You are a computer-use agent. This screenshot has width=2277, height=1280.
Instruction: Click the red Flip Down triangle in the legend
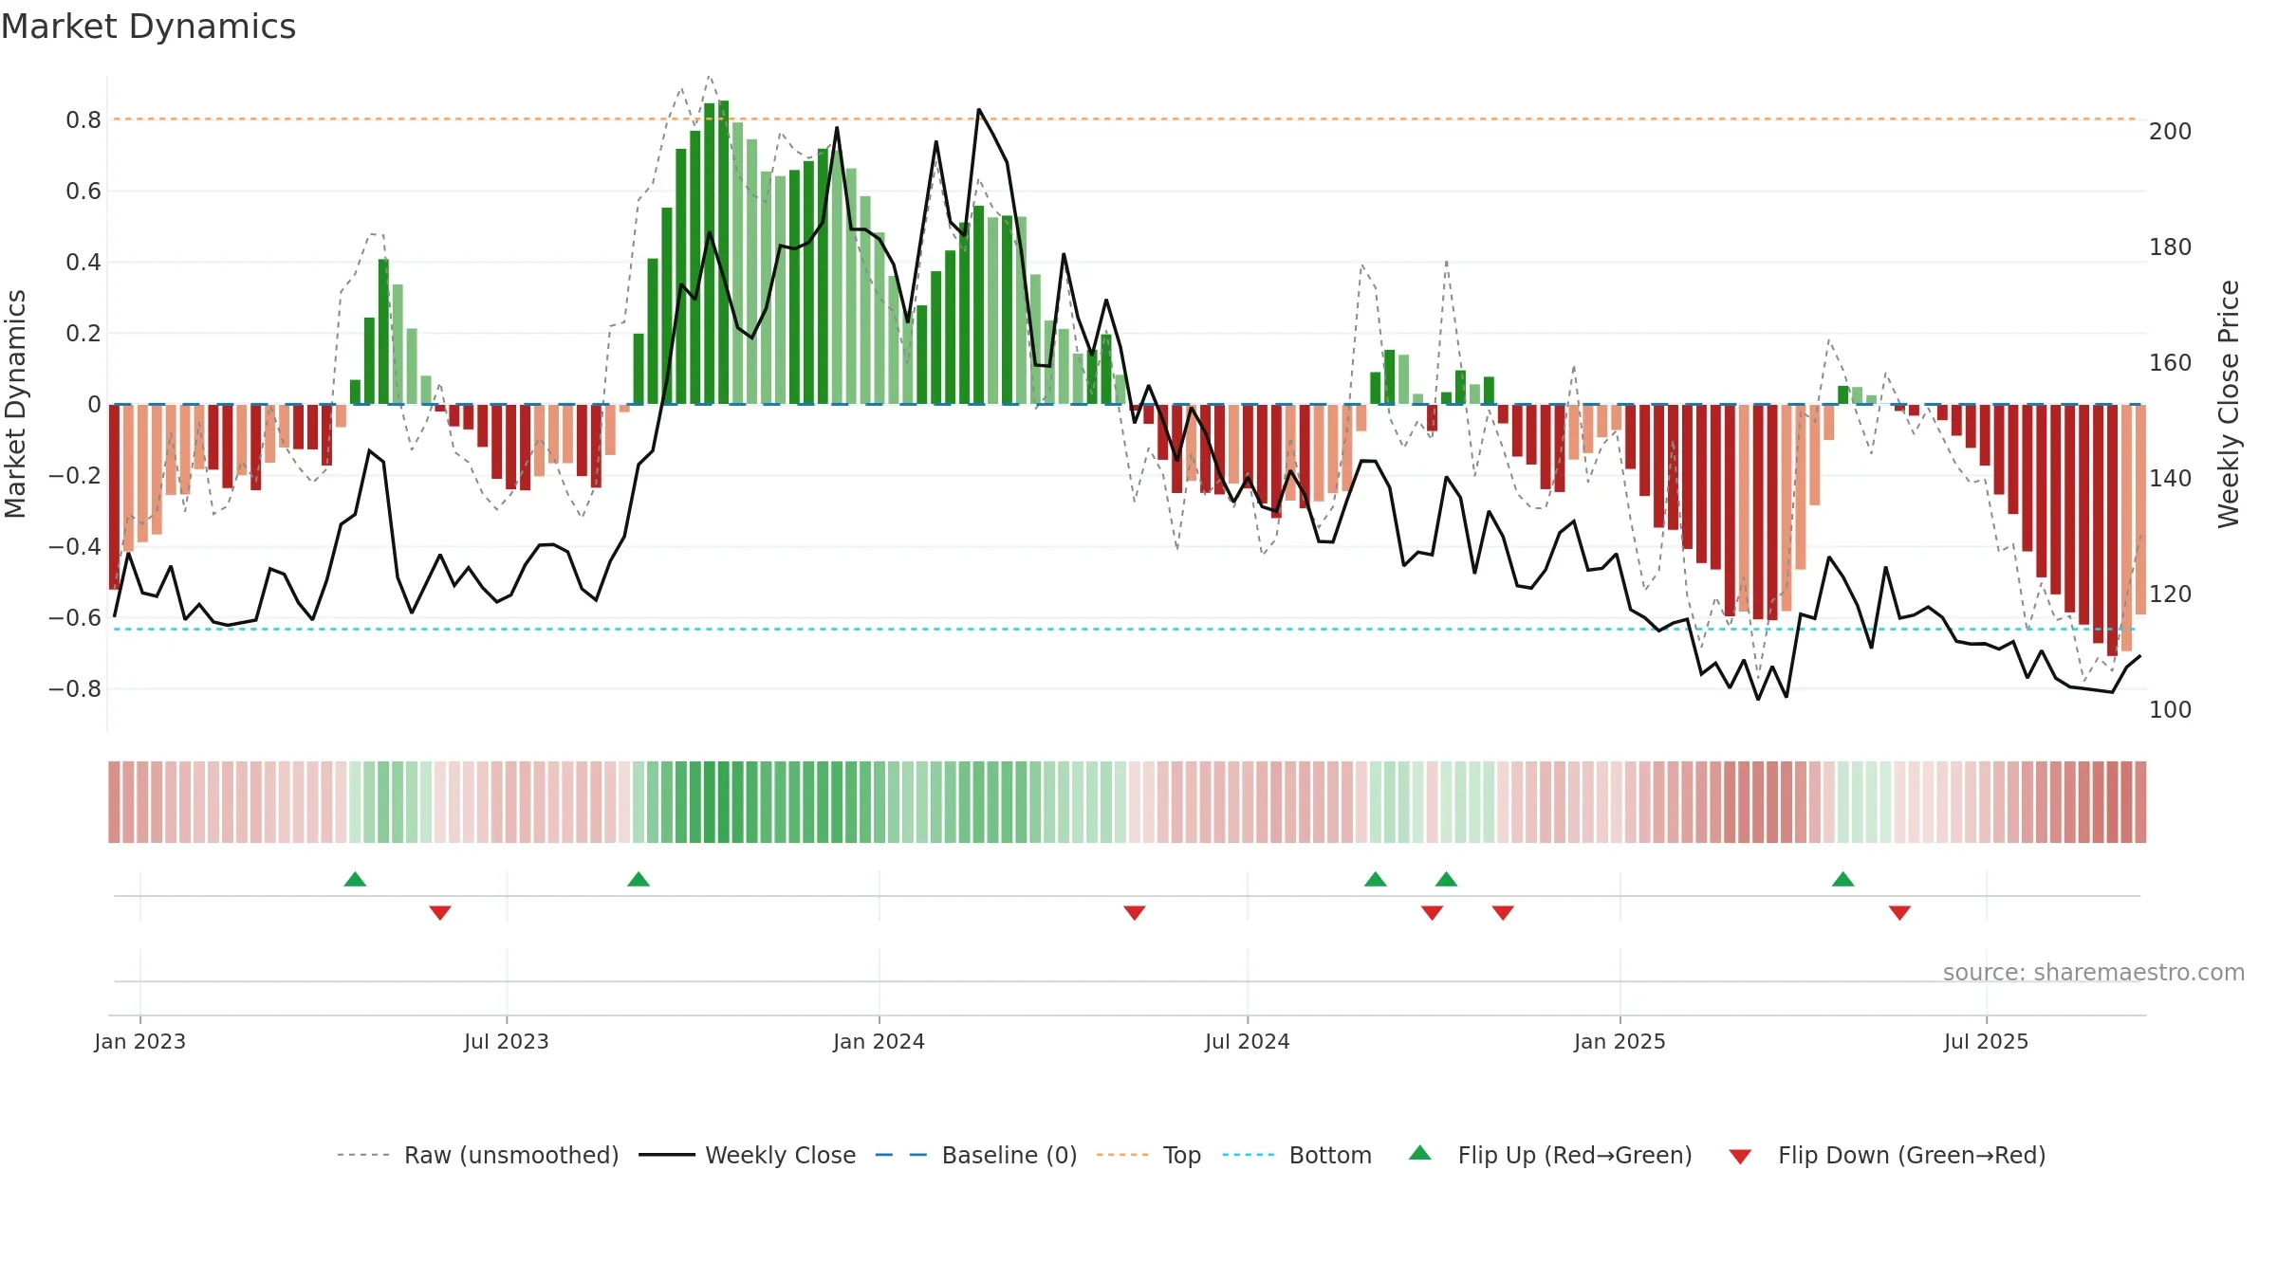coord(1740,1157)
